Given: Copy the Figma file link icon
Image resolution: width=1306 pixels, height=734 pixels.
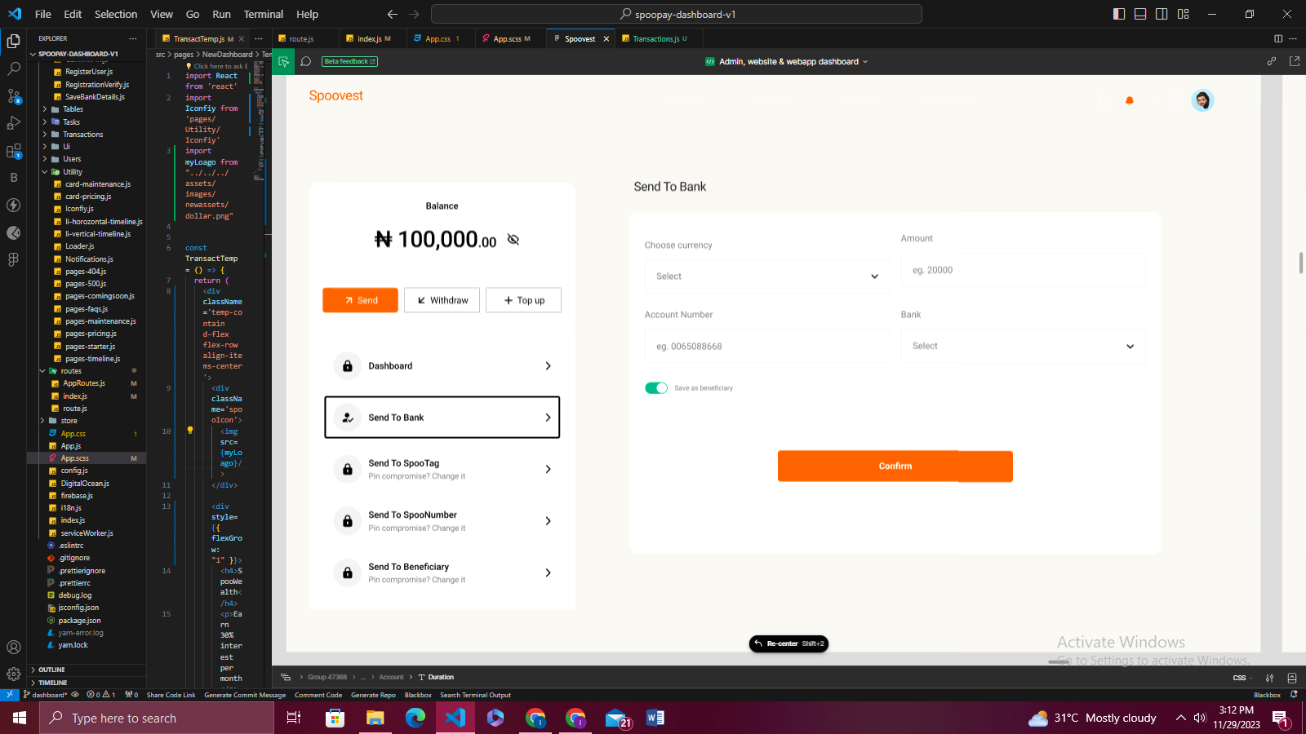Looking at the screenshot, I should coord(1272,61).
